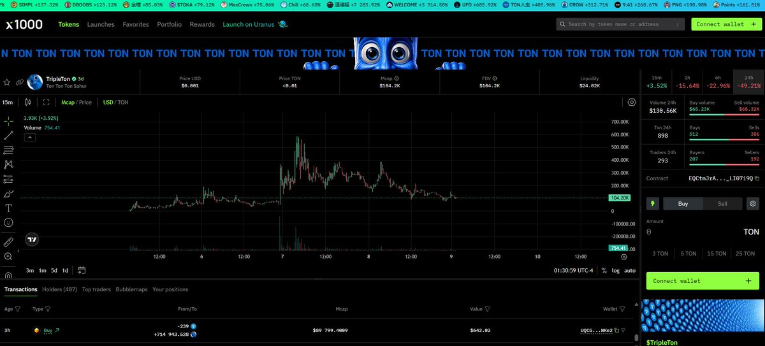Image resolution: width=765 pixels, height=346 pixels.
Task: Click Connect wallet in top header
Action: pyautogui.click(x=727, y=24)
